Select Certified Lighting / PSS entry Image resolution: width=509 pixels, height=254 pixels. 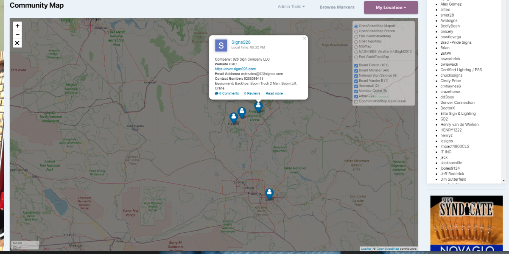click(461, 70)
